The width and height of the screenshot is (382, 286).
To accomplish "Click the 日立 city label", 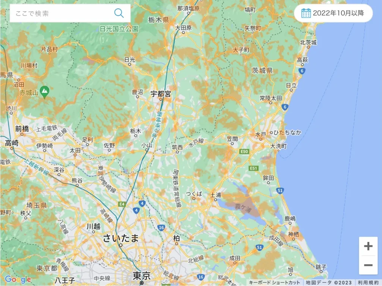I will click(x=291, y=85).
